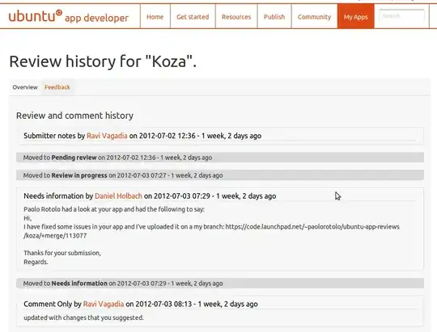Open Ravi Vagadia link in submitter notes
437x332 pixels.
[x=107, y=136]
